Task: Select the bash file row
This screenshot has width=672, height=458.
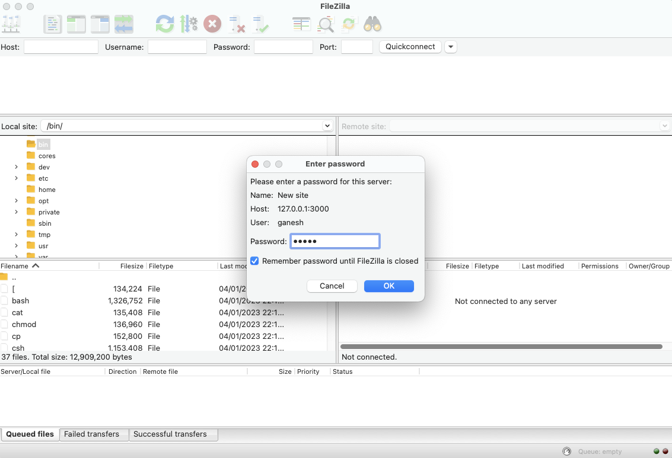Action: pos(163,300)
